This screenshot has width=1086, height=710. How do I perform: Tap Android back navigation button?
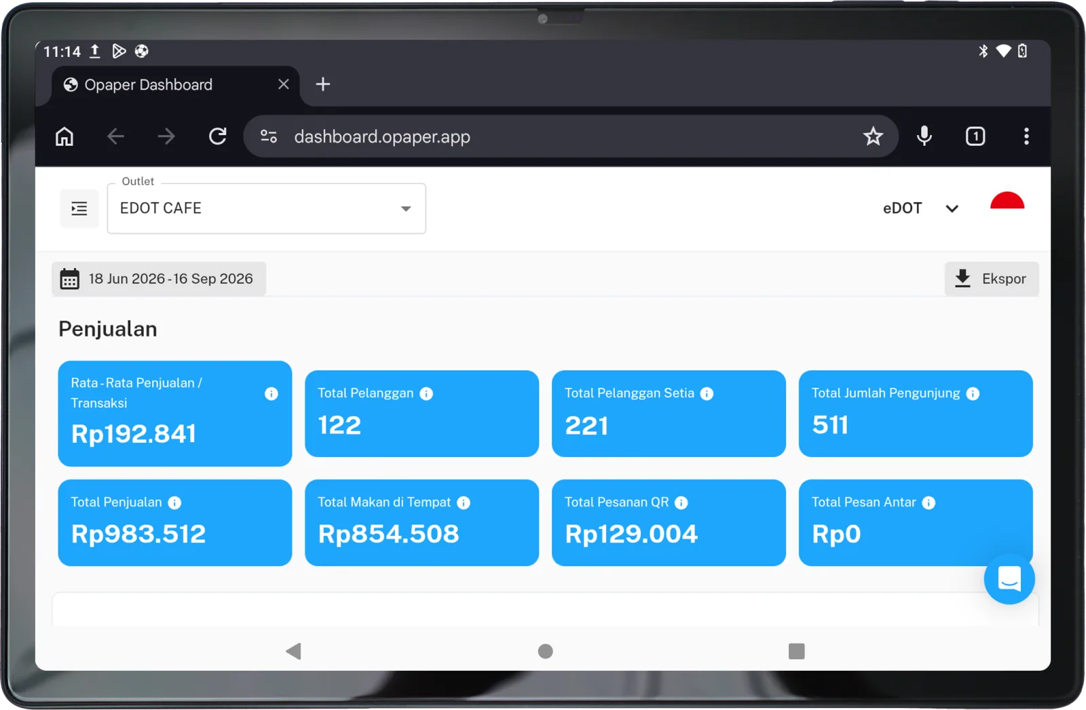(x=293, y=651)
